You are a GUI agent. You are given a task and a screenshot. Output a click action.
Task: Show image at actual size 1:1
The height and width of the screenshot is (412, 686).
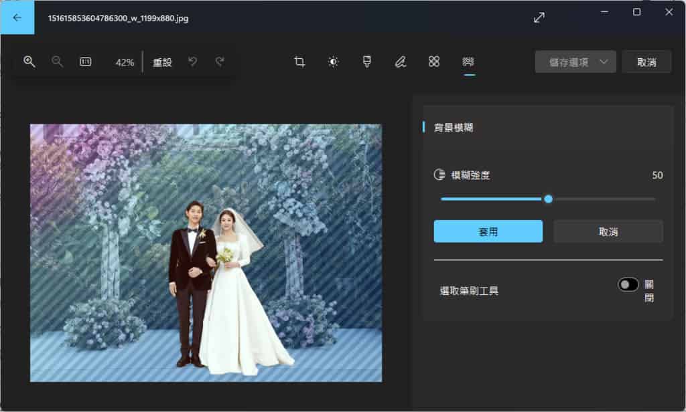(86, 62)
